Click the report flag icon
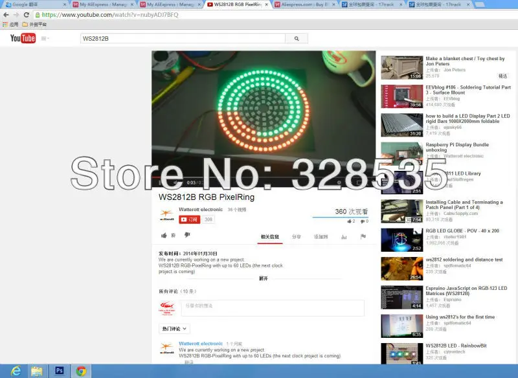Viewport: 518px width, 378px height. 363,236
